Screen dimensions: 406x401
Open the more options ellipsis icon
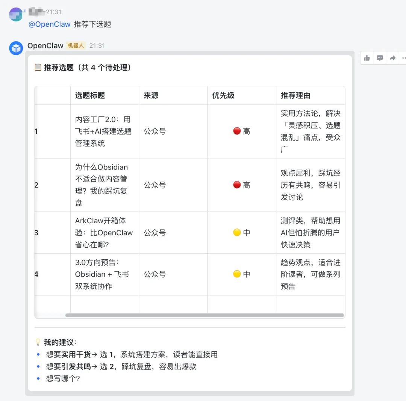pyautogui.click(x=404, y=58)
